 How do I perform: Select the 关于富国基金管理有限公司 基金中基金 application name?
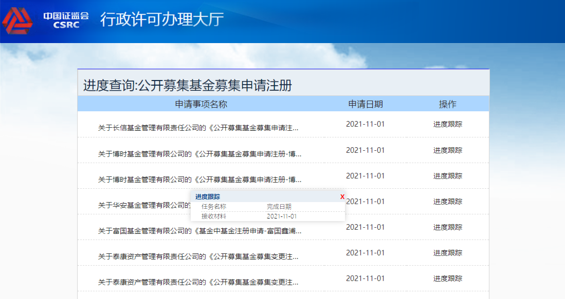(199, 231)
